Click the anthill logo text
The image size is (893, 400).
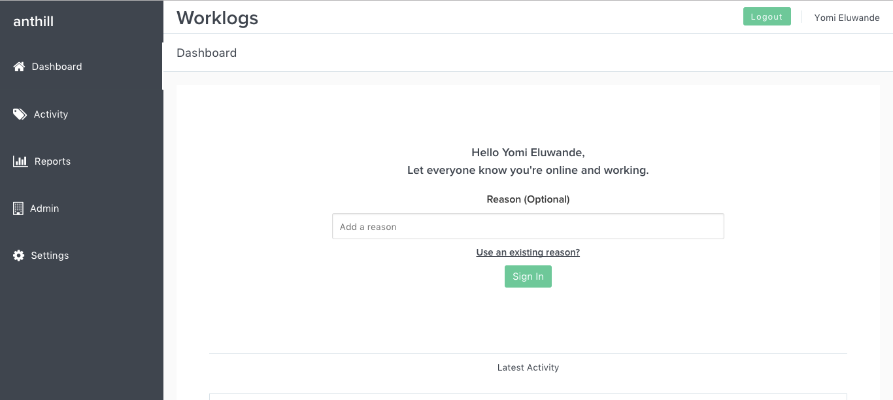click(x=33, y=22)
